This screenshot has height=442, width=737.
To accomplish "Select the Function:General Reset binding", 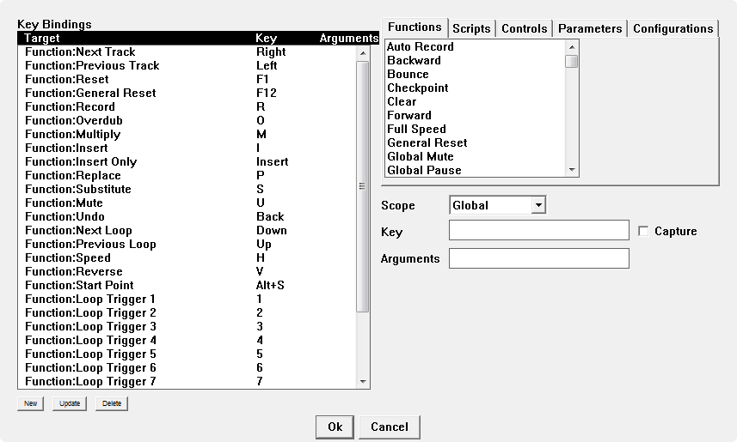I will (187, 93).
